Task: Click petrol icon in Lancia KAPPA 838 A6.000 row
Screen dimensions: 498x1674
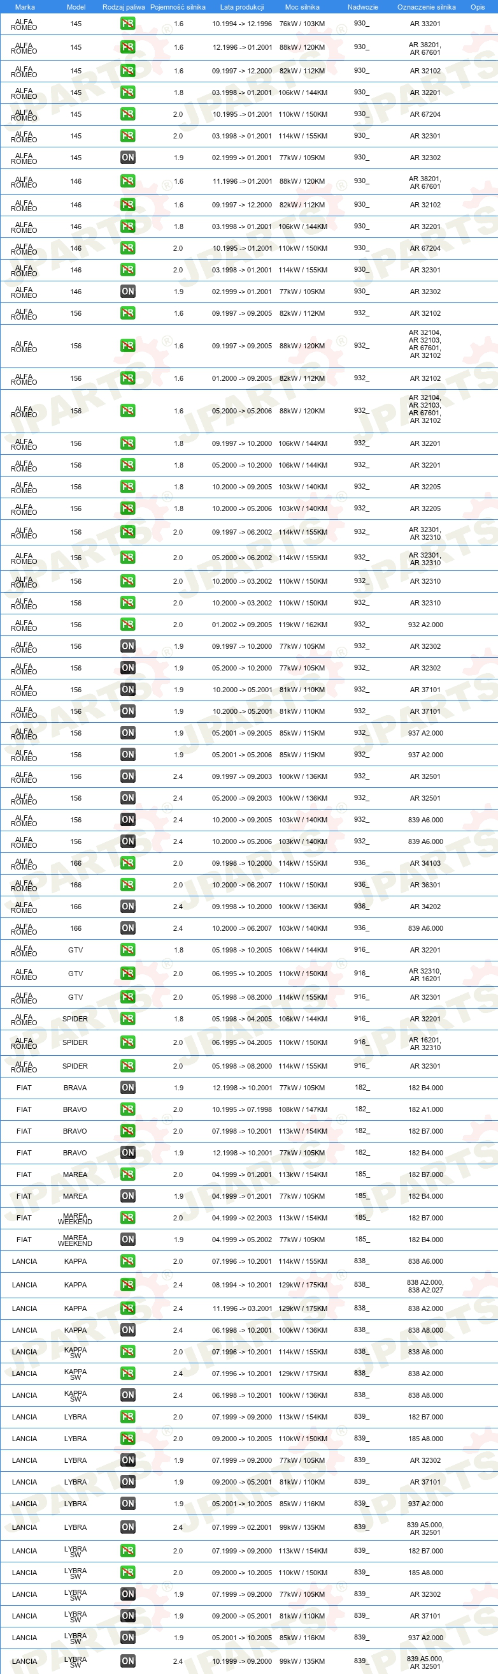Action: pyautogui.click(x=128, y=1261)
